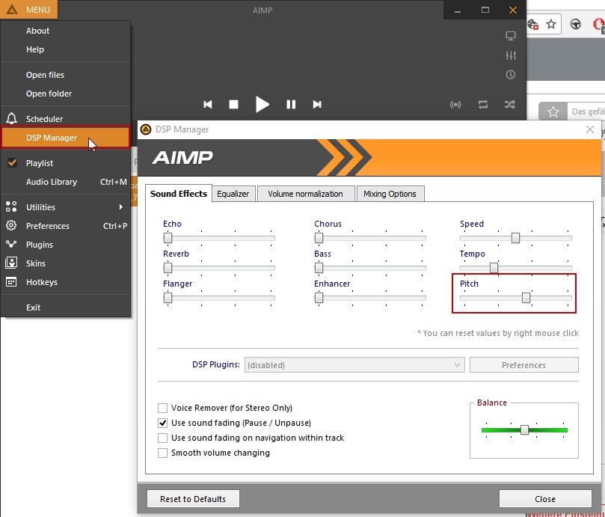Click the Pitch slider handle
Image resolution: width=605 pixels, height=517 pixels.
(x=526, y=298)
